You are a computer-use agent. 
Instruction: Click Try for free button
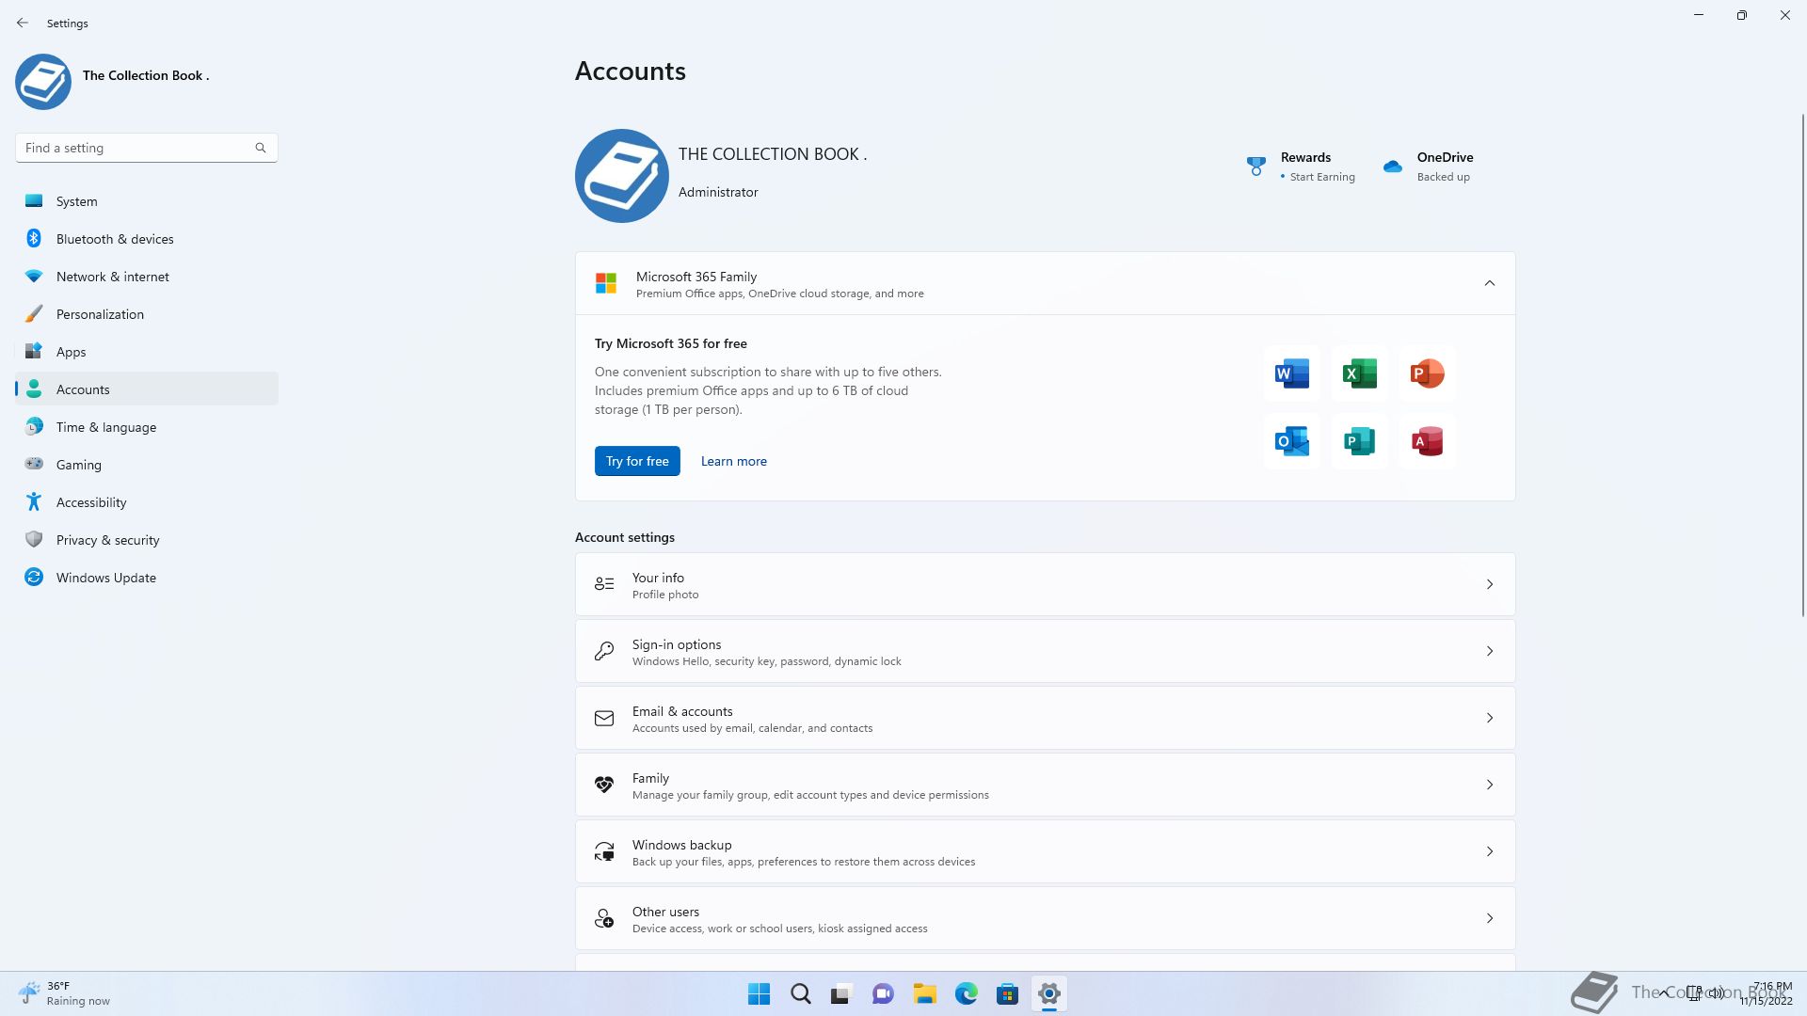tap(637, 461)
